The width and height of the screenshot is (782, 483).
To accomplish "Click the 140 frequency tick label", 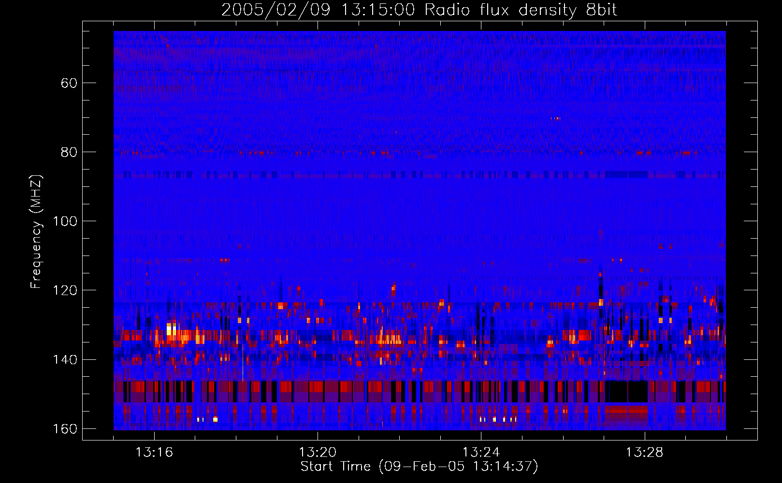I will click(x=65, y=359).
